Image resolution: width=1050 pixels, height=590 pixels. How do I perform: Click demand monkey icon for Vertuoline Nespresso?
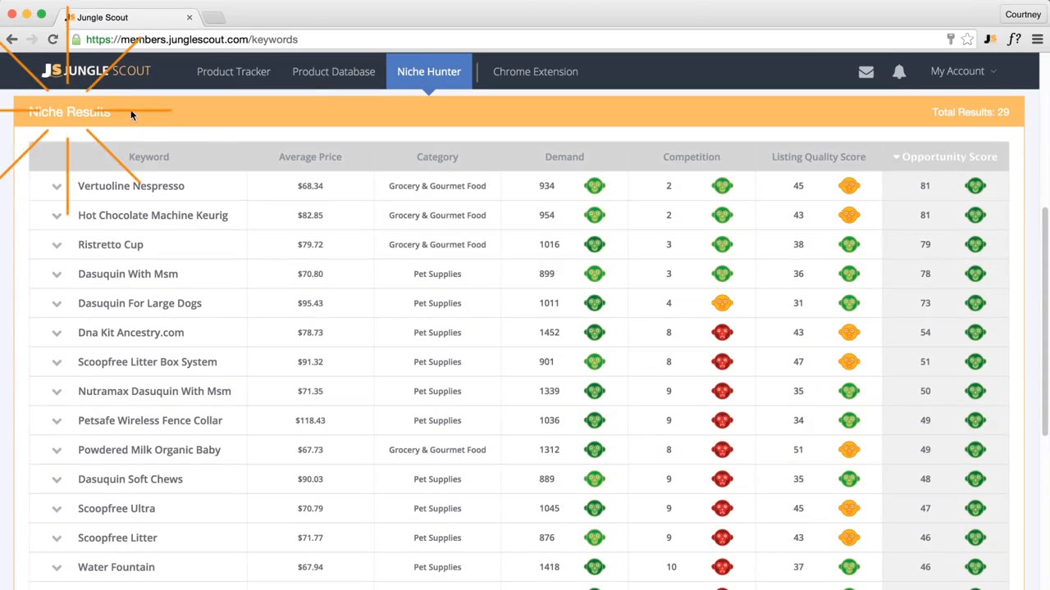(595, 186)
